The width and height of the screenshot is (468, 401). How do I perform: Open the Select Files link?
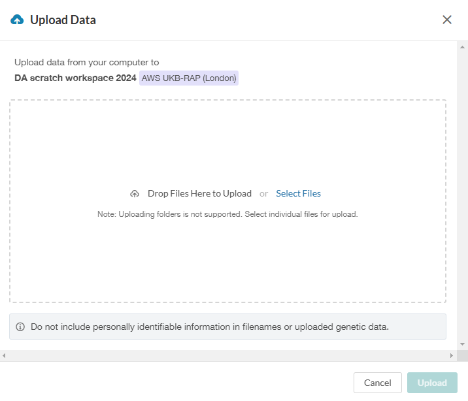click(x=298, y=193)
